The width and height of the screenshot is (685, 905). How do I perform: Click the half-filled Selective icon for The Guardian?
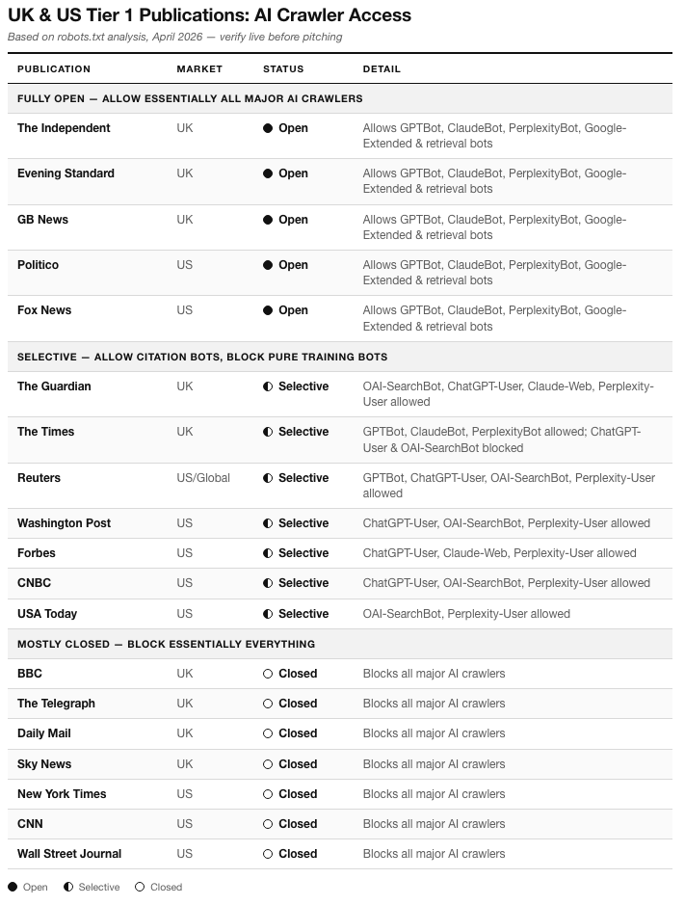[268, 386]
